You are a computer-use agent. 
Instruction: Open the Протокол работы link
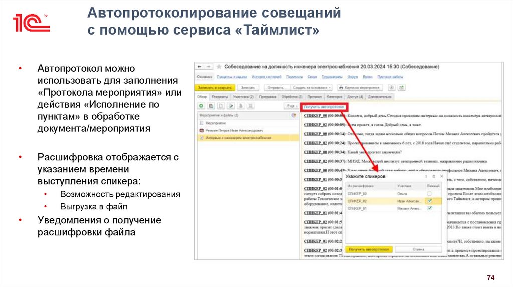point(390,77)
